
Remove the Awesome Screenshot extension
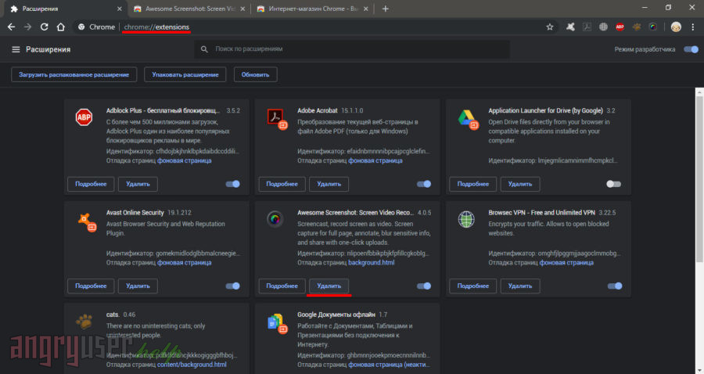point(329,286)
